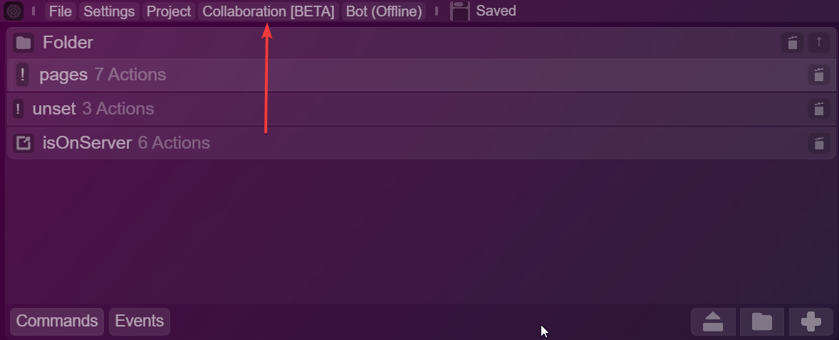Delete the unset command via trash icon
839x340 pixels.
(818, 109)
